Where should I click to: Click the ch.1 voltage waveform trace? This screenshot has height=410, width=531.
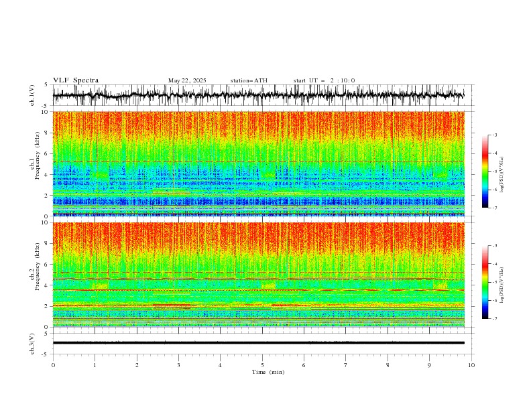[258, 95]
